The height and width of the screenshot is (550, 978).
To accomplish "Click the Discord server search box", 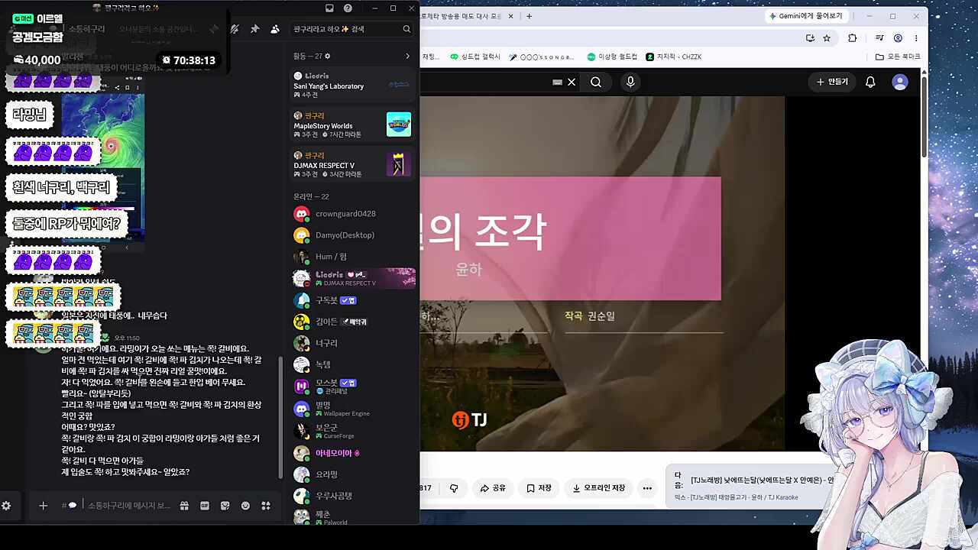I will pyautogui.click(x=352, y=29).
